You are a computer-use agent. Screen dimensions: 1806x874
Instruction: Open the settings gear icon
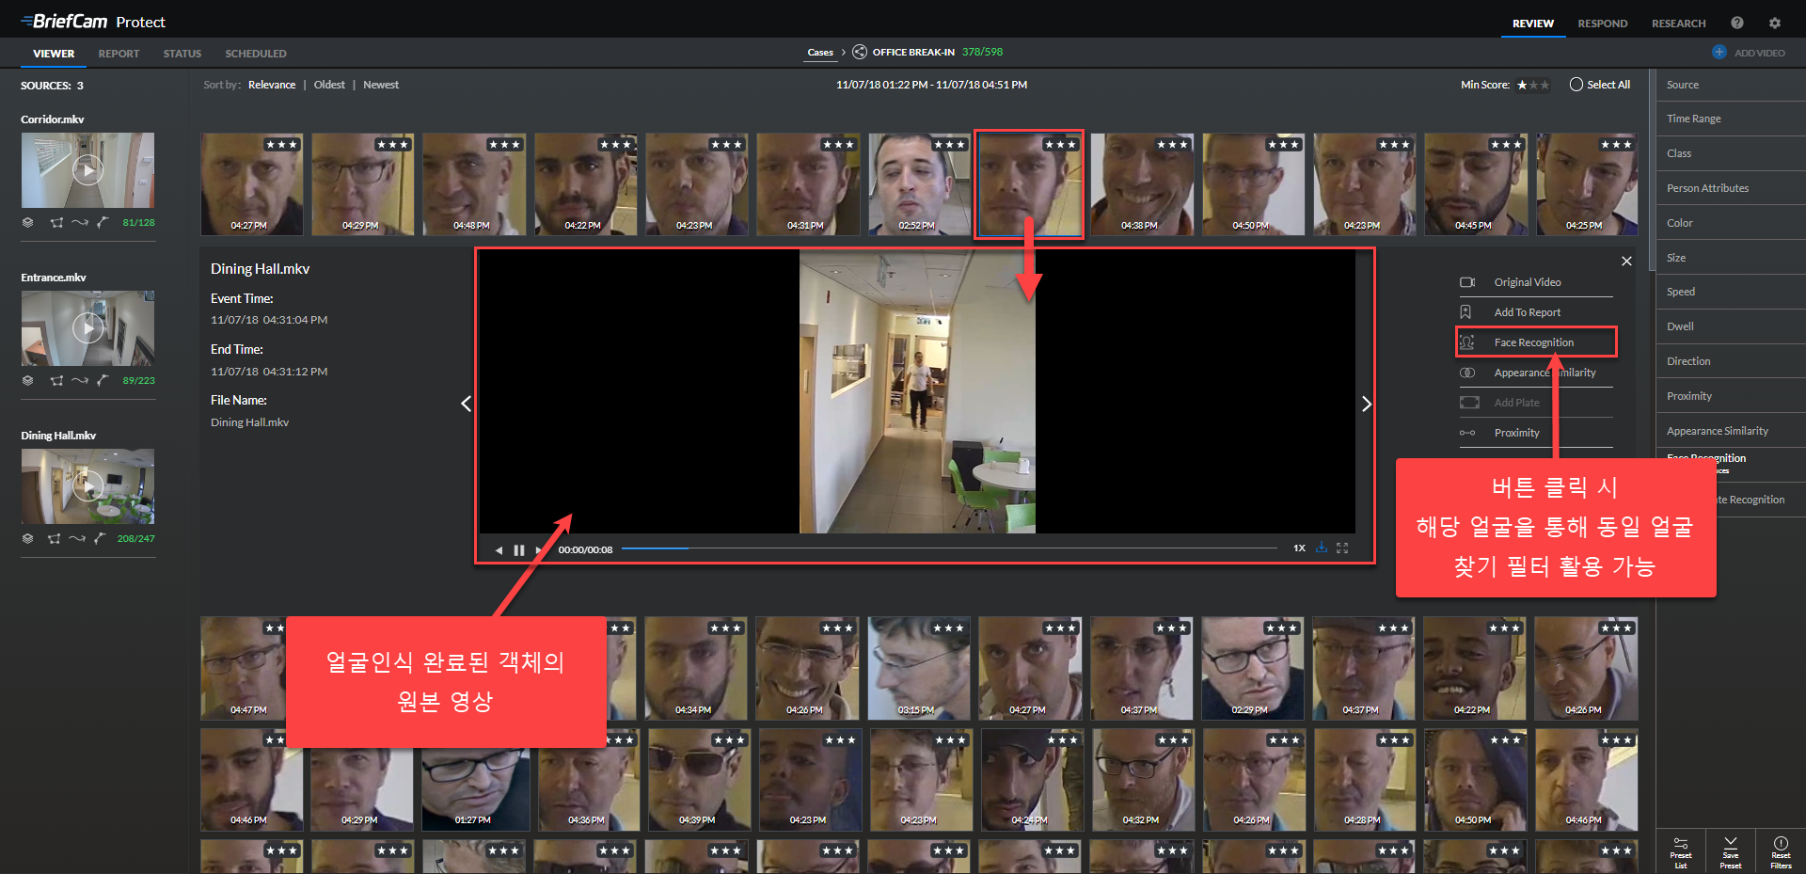(x=1775, y=24)
